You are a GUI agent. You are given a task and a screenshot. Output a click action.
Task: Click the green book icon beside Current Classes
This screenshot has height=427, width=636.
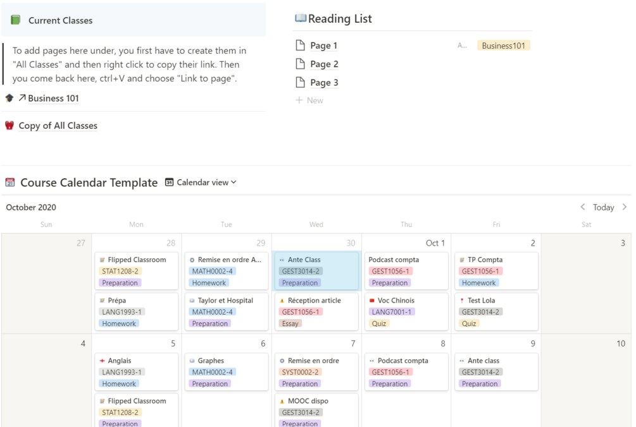coord(16,20)
